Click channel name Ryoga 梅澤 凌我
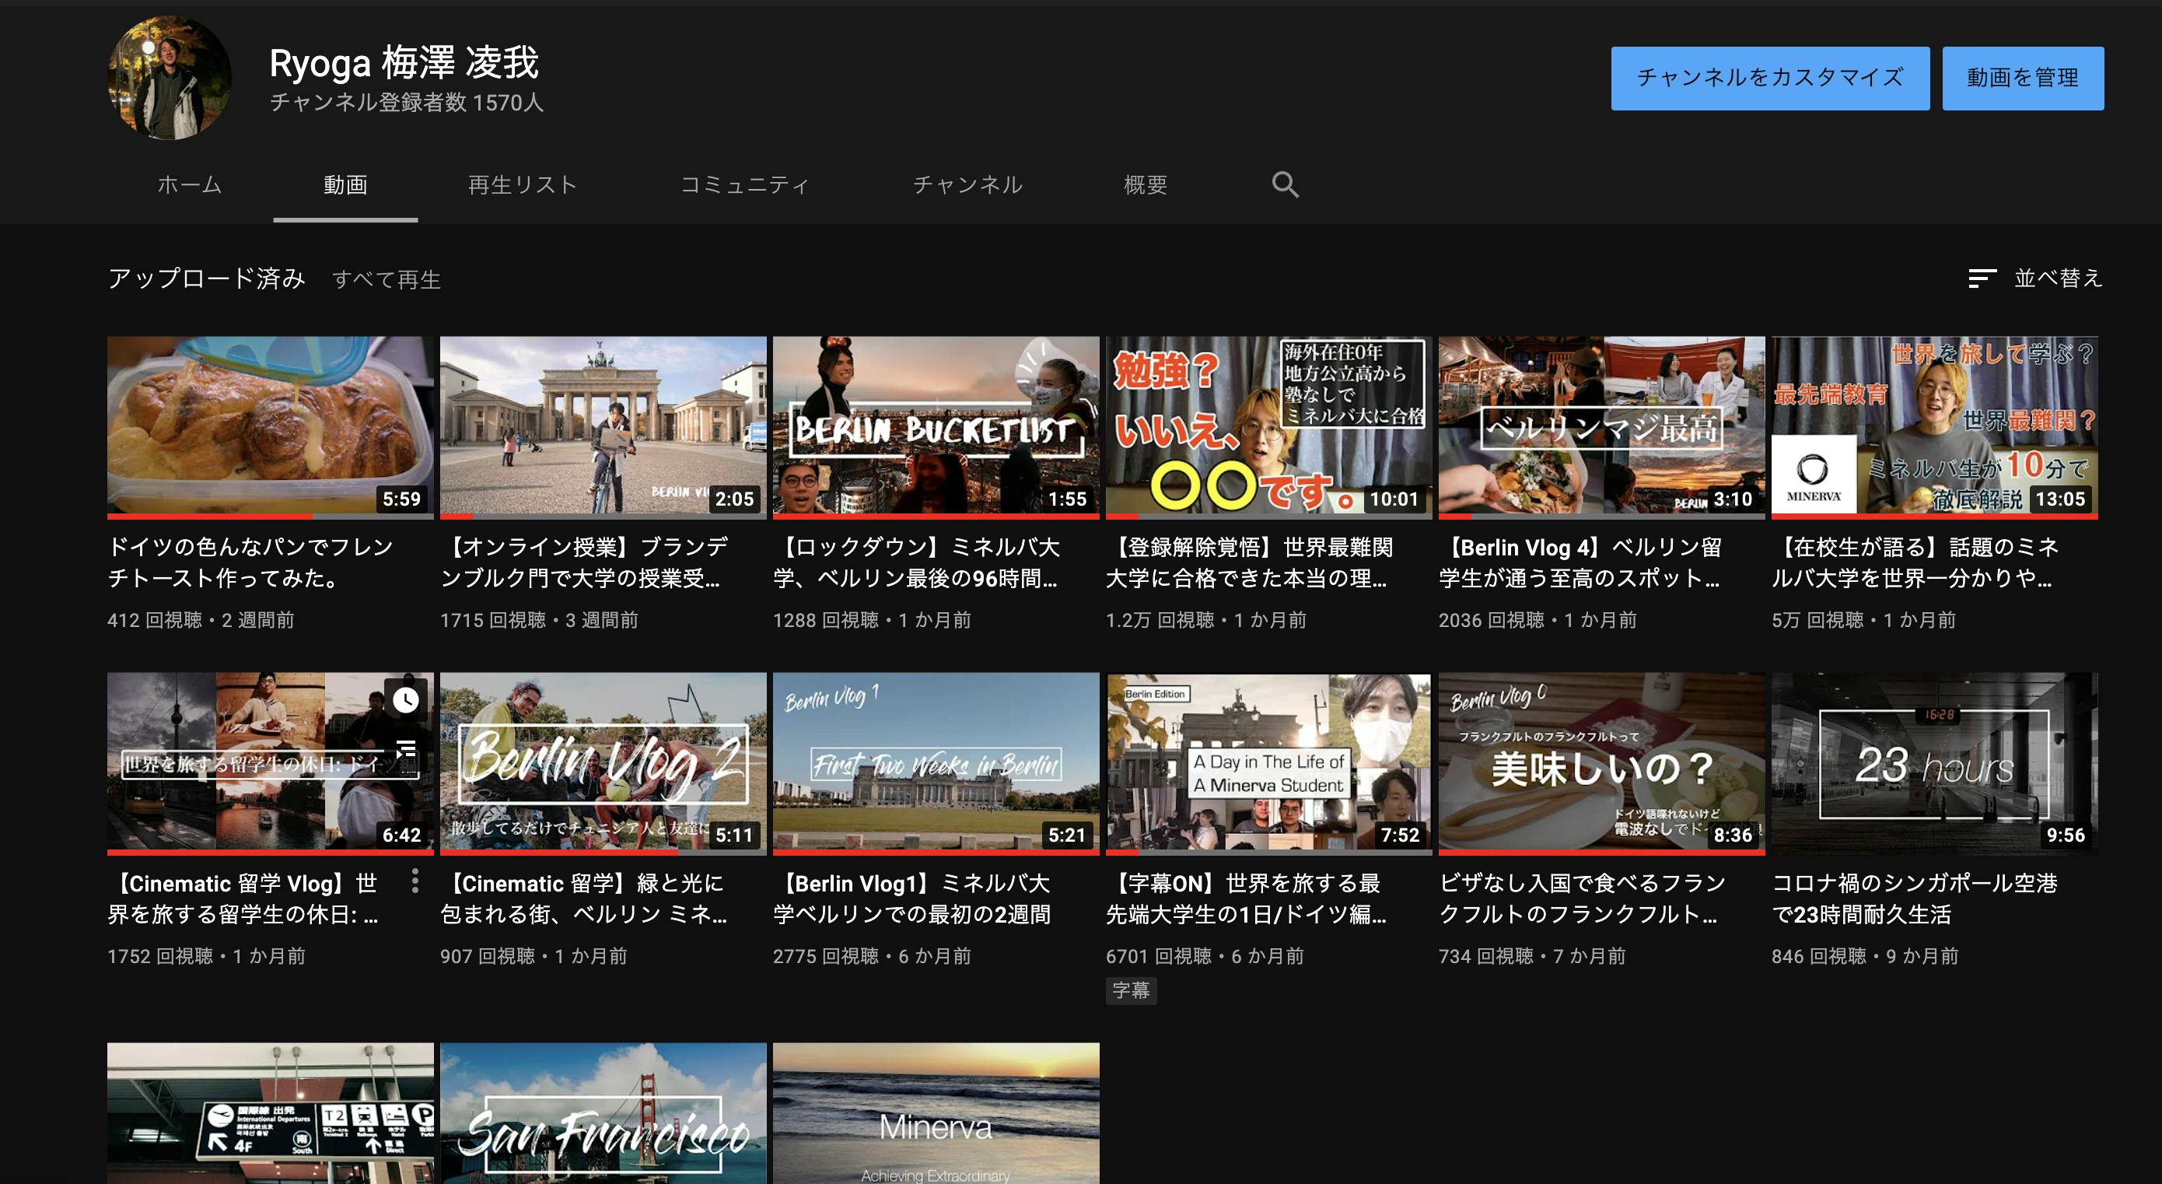 [x=404, y=63]
